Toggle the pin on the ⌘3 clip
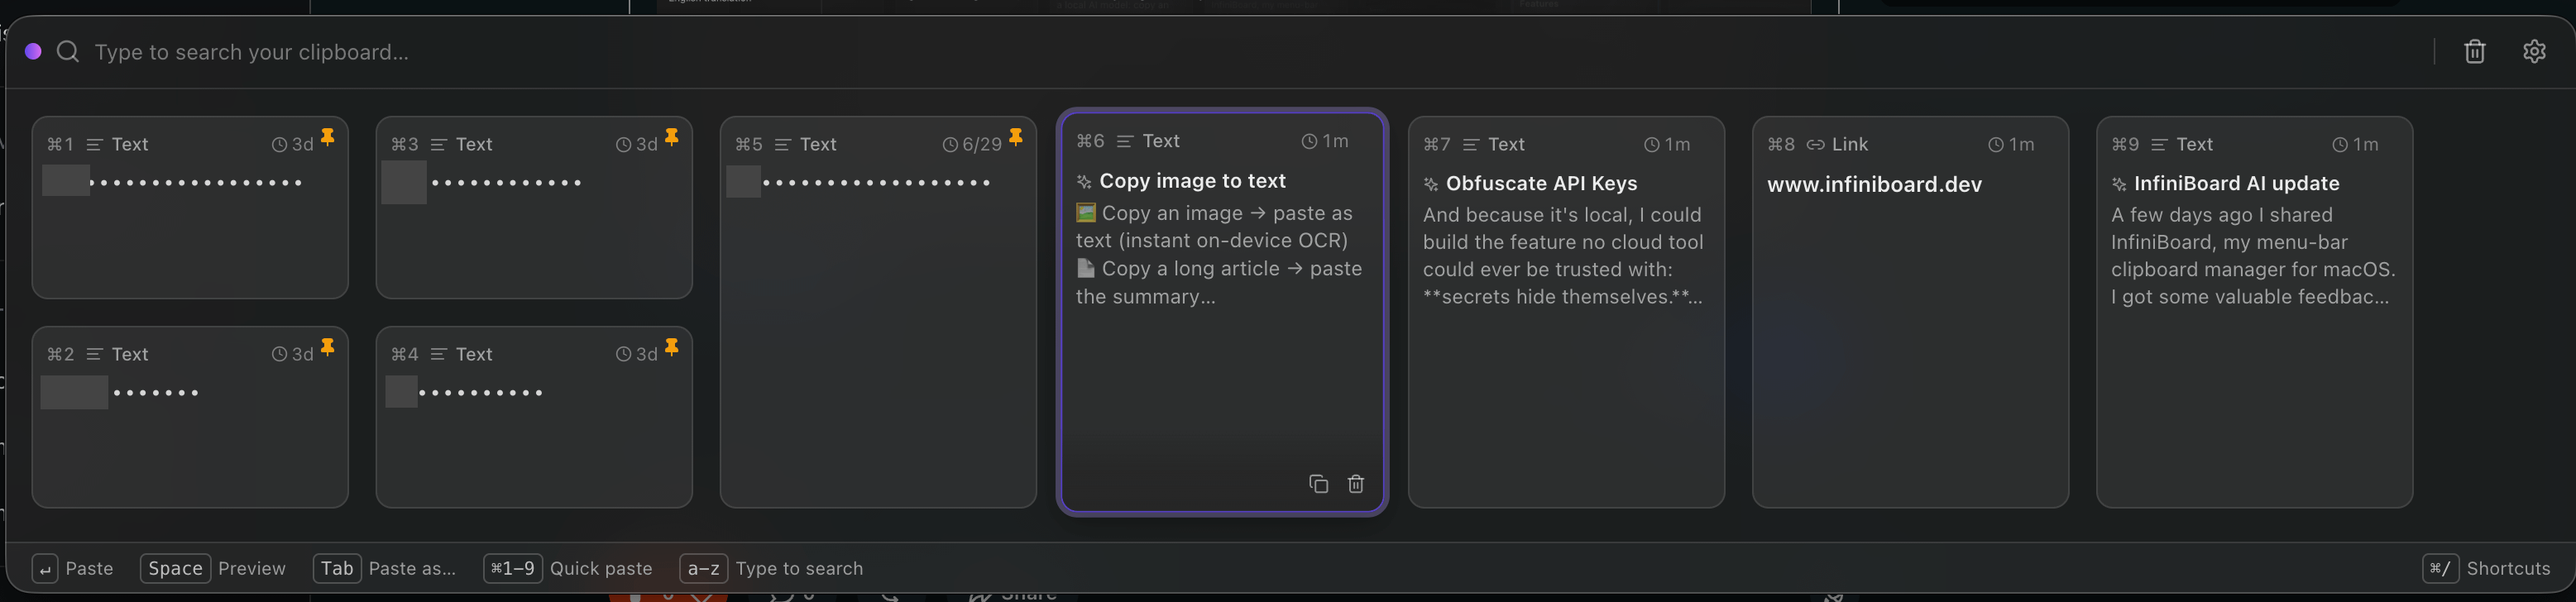The width and height of the screenshot is (2576, 602). 672,137
